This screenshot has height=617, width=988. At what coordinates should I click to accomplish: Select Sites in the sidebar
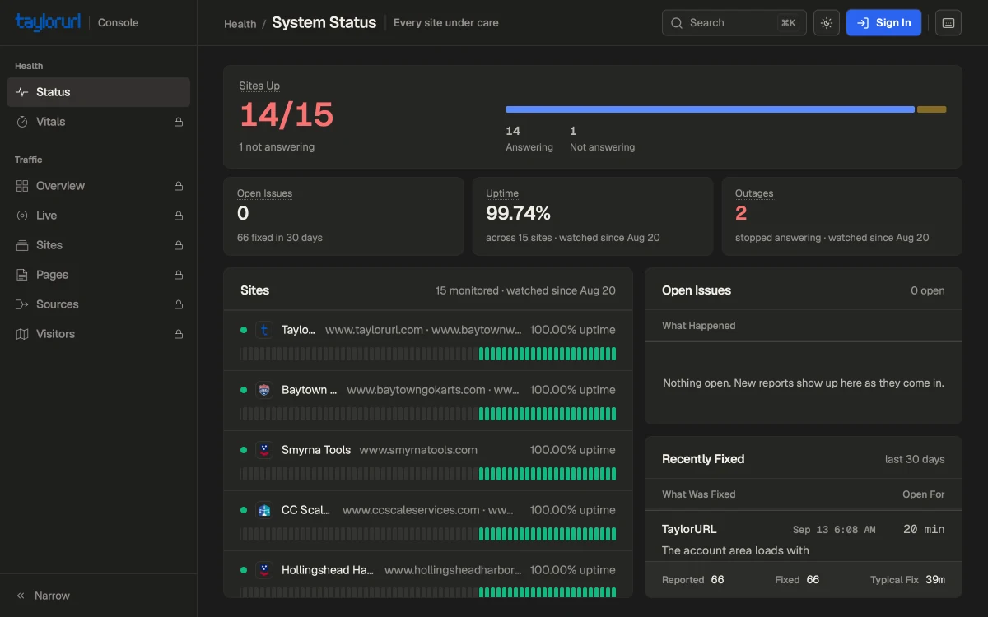tap(98, 245)
